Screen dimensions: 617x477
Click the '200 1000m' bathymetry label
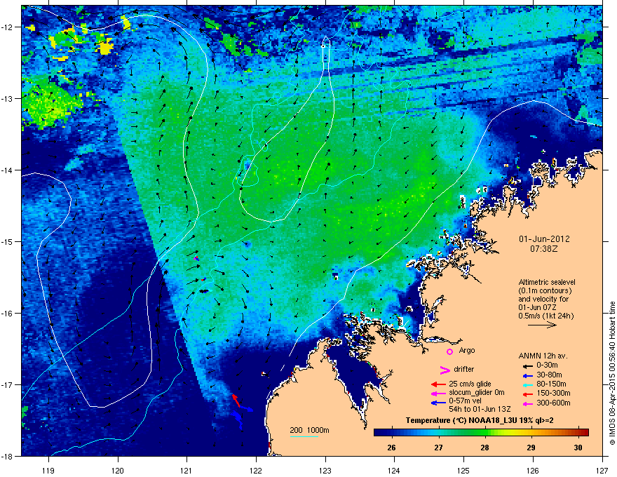309,430
